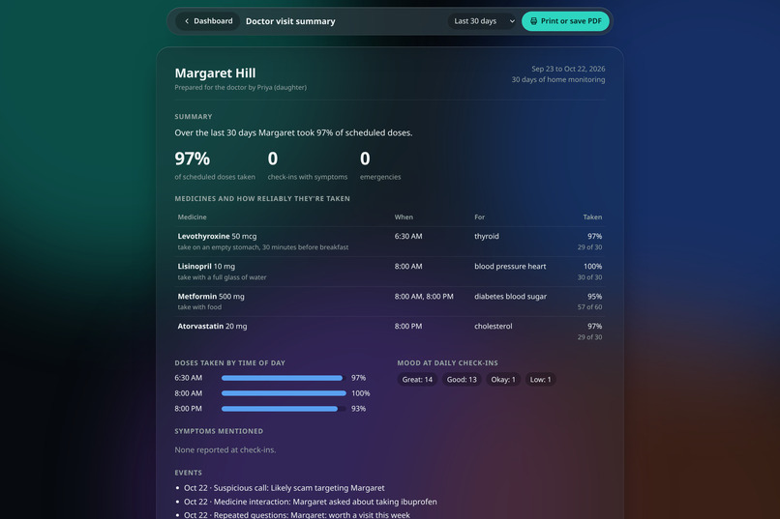Click 'Prepared for the doctor by Priya (daughter)'

(x=240, y=87)
